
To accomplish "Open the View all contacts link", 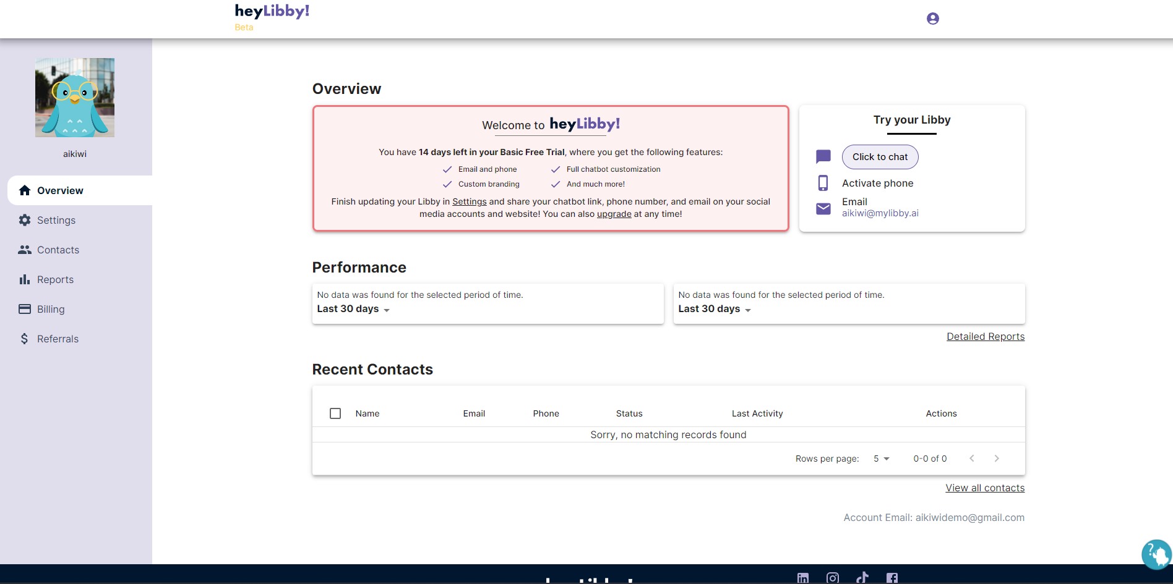I will point(985,488).
